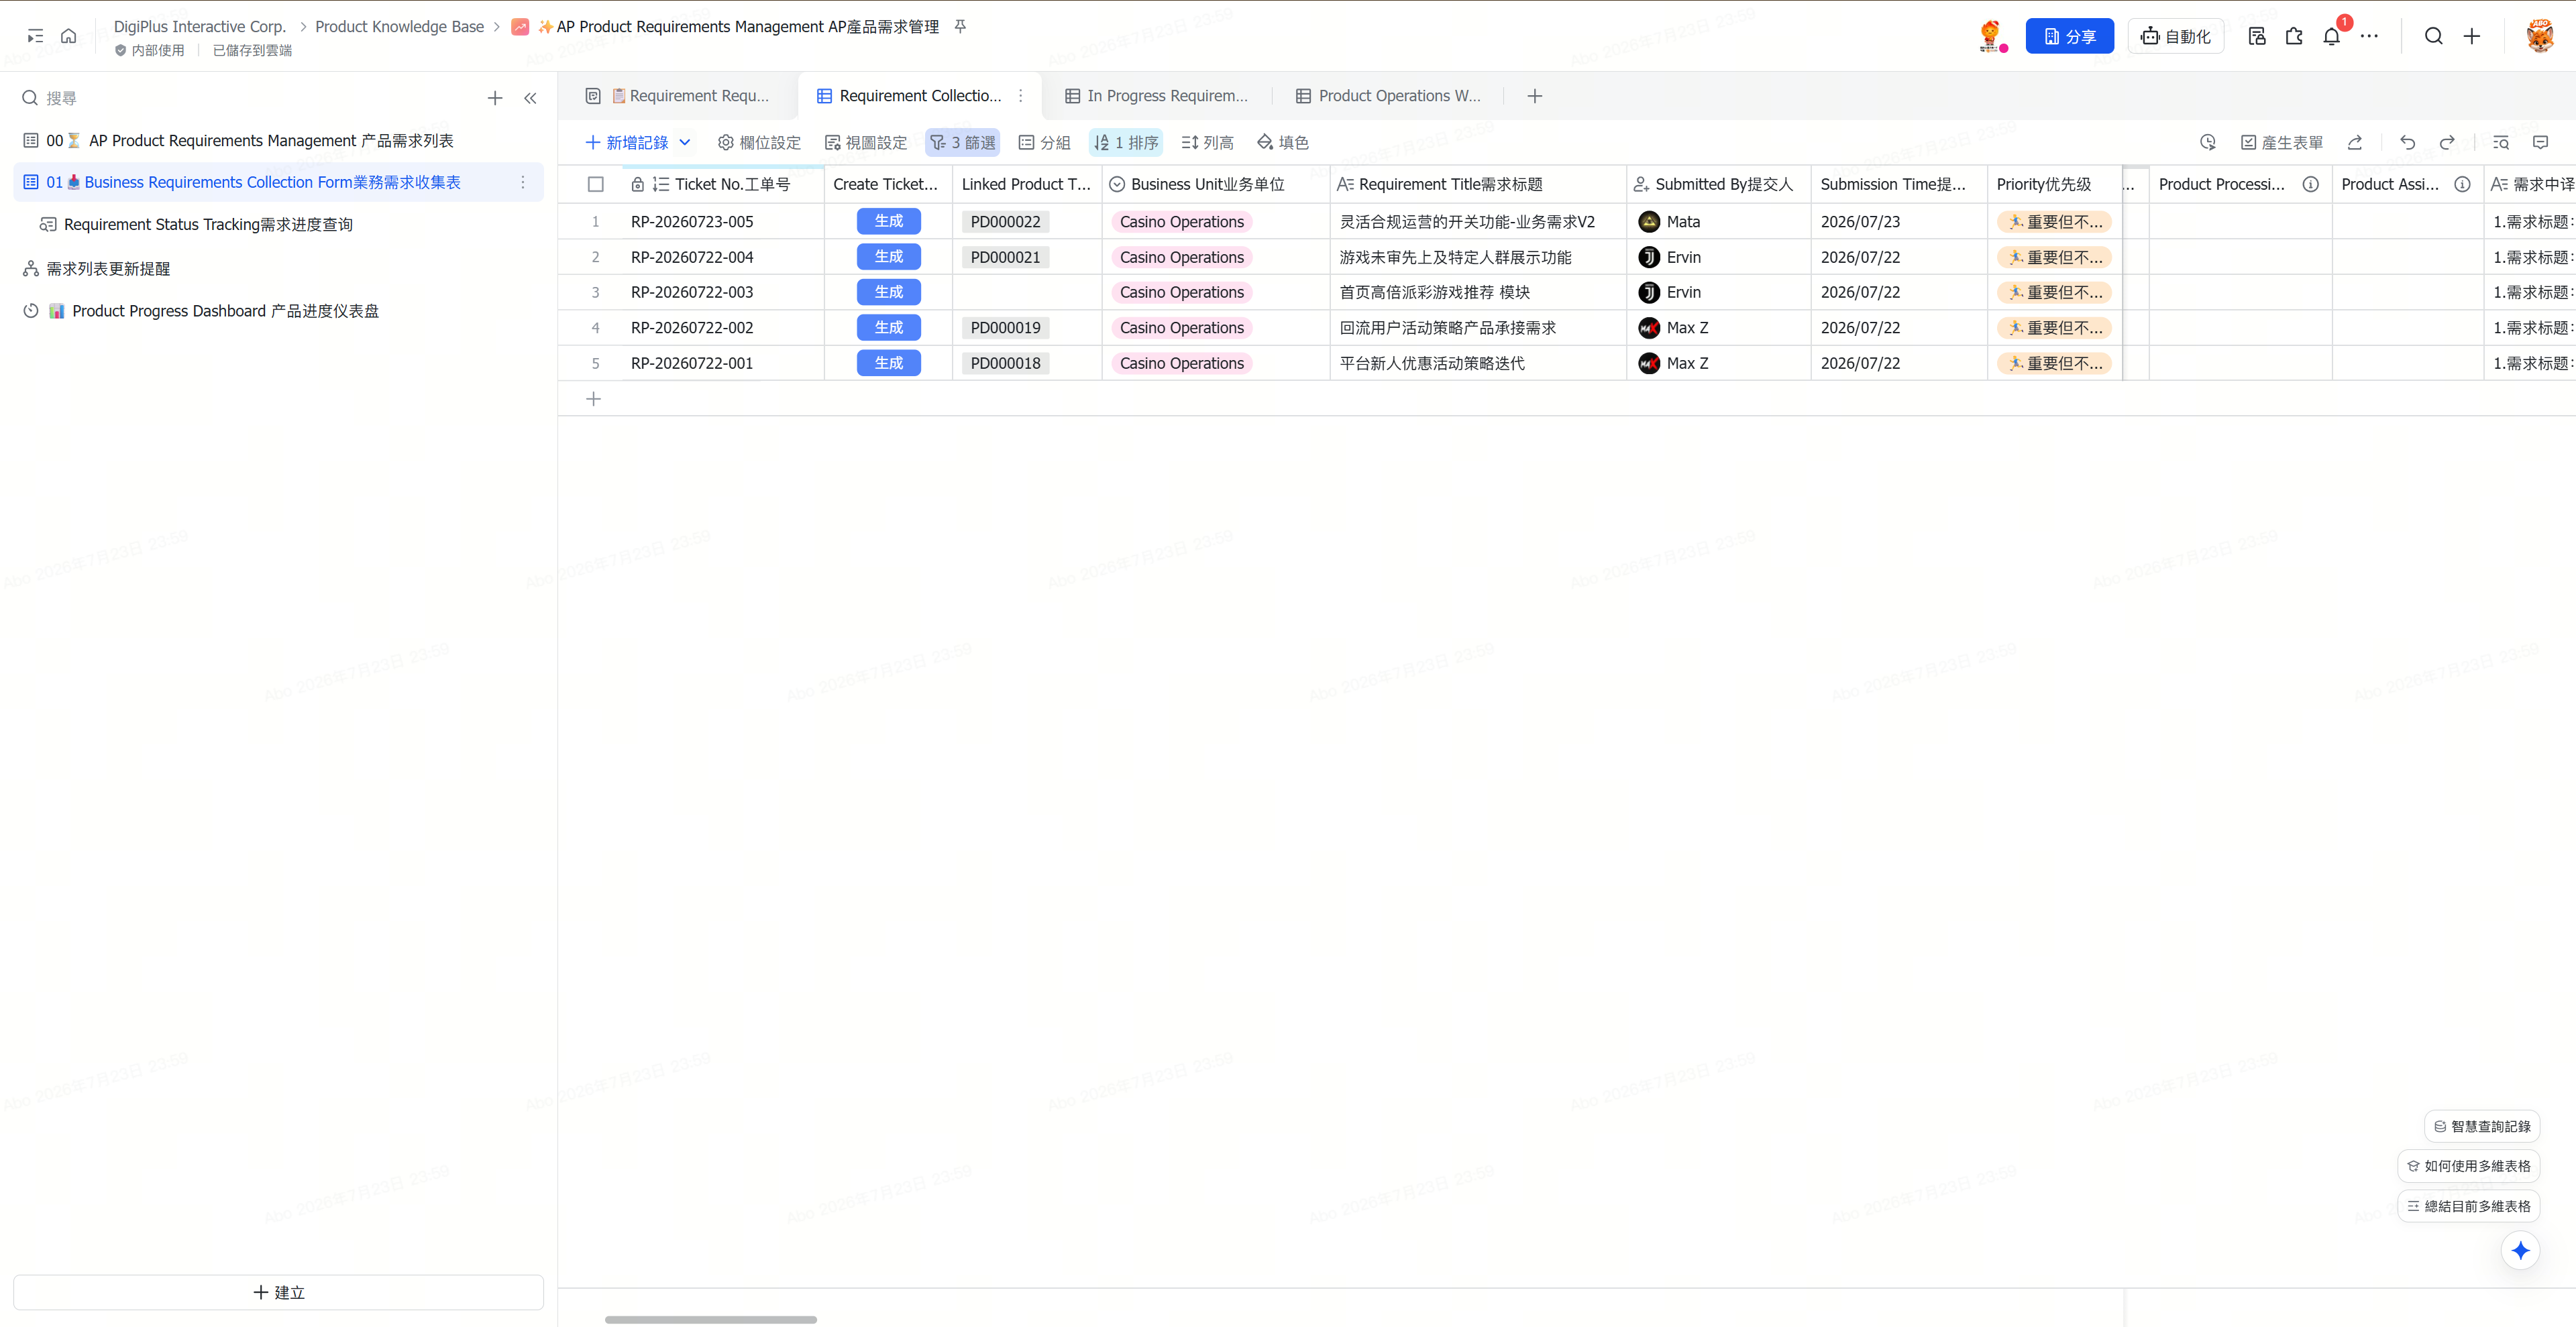Screen dimensions: 2576x1327
Task: Click the blue Share button
Action: point(2069,36)
